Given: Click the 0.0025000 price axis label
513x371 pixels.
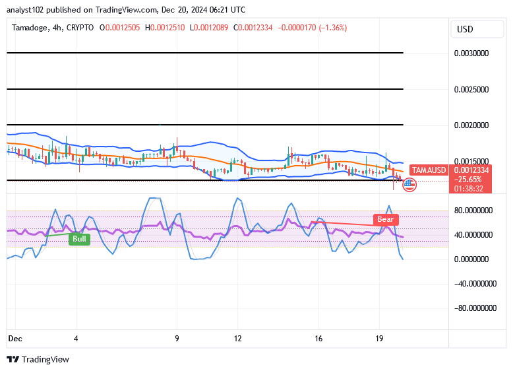Looking at the screenshot, I should point(471,89).
